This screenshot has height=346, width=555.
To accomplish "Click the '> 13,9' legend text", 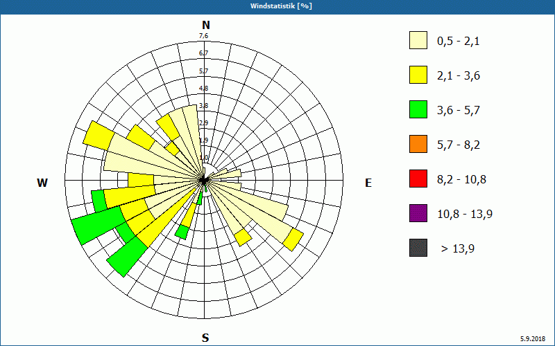I will [458, 249].
